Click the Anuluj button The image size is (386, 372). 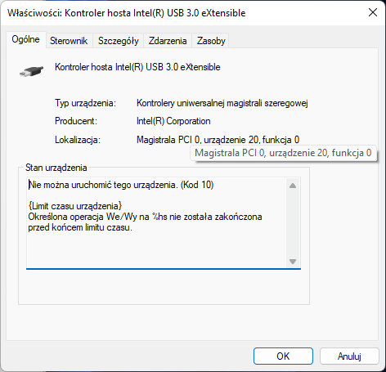pyautogui.click(x=349, y=356)
